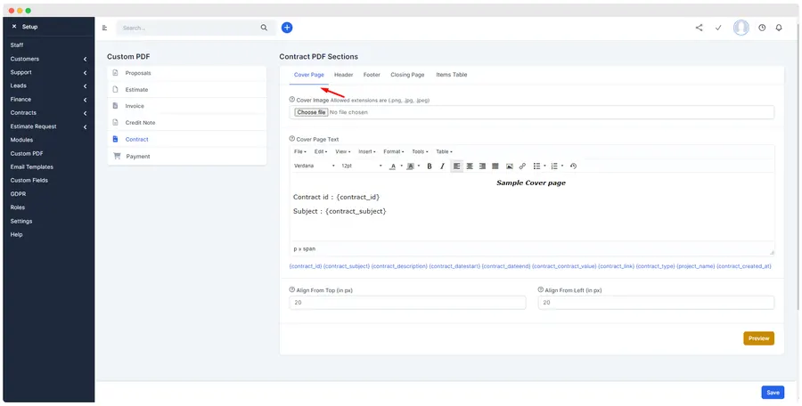Open Email Templates in the sidebar
The image size is (802, 406).
tap(32, 167)
